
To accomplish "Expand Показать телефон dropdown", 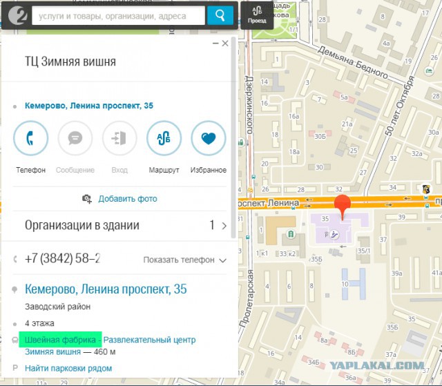I will [x=184, y=260].
